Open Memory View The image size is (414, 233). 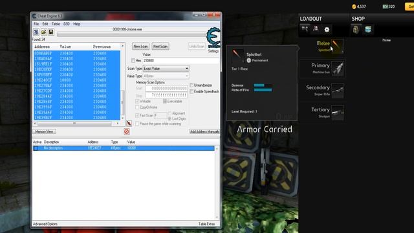pos(45,131)
